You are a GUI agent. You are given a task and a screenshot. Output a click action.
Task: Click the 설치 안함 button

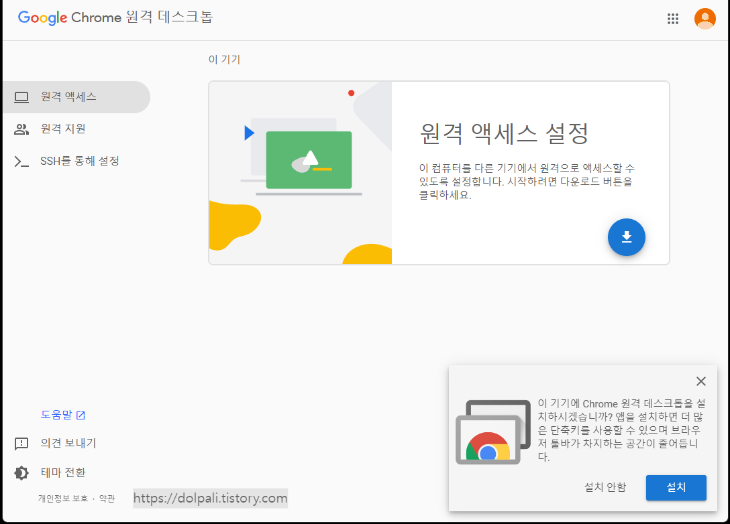(605, 487)
